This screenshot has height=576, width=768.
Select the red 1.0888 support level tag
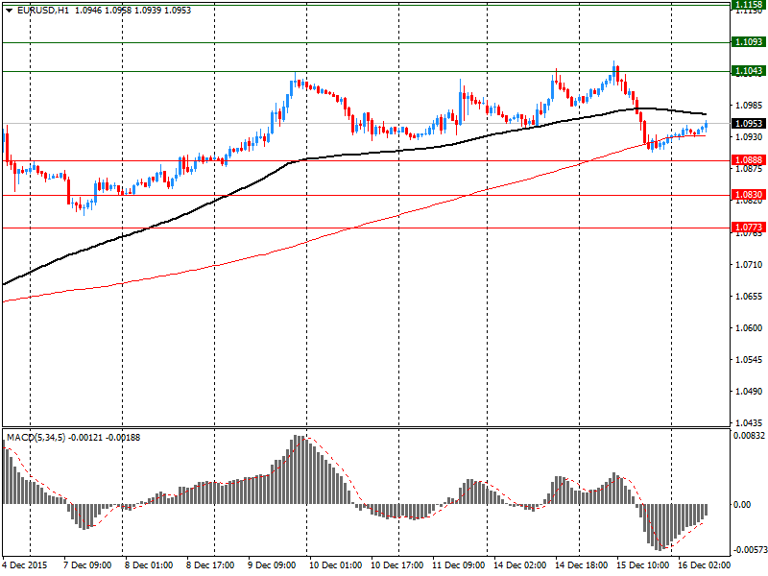(x=749, y=160)
